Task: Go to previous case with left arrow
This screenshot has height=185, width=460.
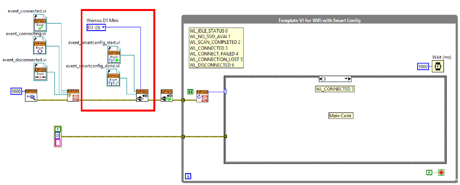Action: click(320, 79)
